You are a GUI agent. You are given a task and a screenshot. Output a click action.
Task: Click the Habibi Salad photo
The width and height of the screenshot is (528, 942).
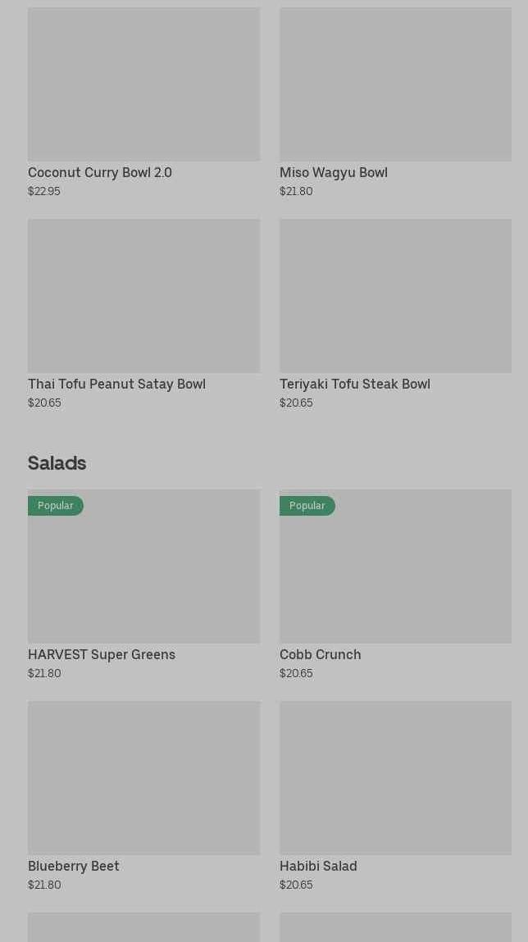coord(395,777)
